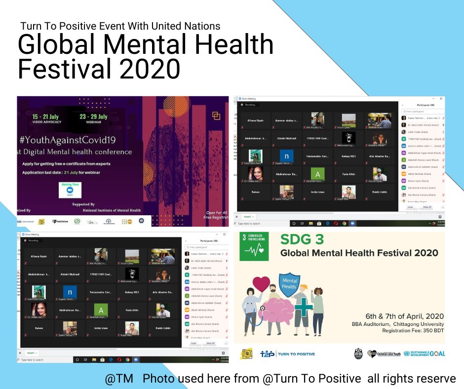Launch Opera from the upper-right screenshot's taskbar
Viewport: 464px width, 389px height.
pyautogui.click(x=336, y=224)
